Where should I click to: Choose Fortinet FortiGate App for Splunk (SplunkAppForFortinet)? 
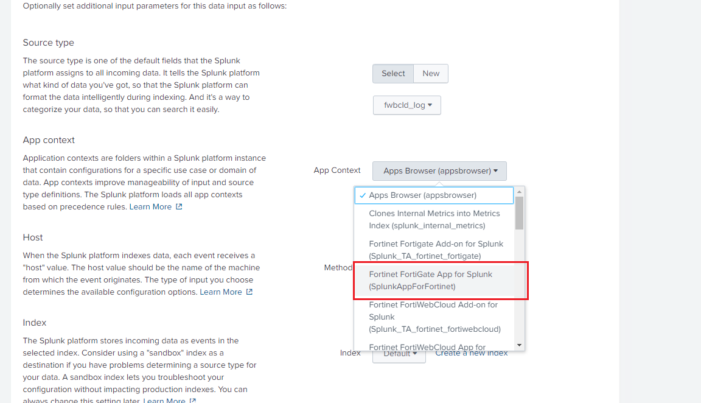(433, 280)
